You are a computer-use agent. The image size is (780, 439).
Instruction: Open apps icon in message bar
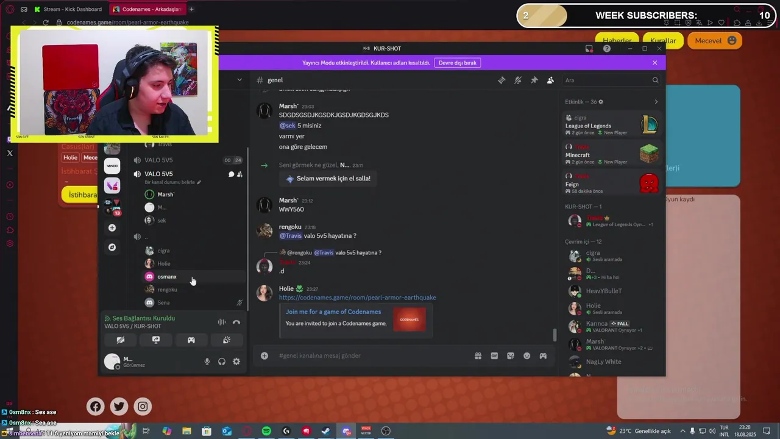pos(543,355)
